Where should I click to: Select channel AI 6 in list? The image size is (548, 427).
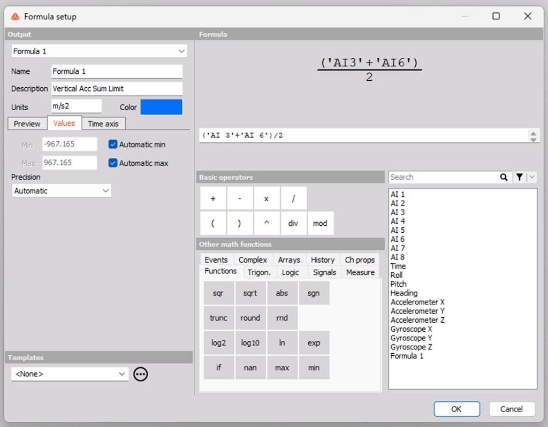398,239
